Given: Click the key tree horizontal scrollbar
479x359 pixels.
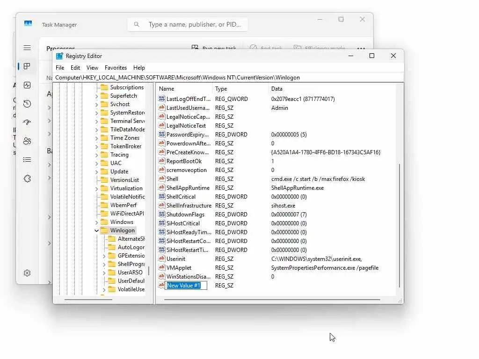Looking at the screenshot, I should pyautogui.click(x=88, y=300).
